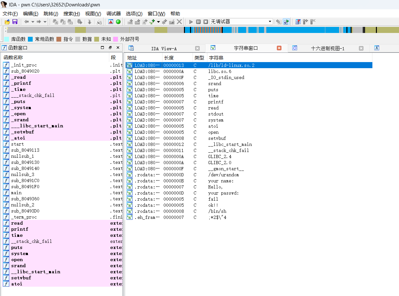Open the 编辑(E) menu
Image resolution: width=399 pixels, height=296 pixels.
click(x=30, y=13)
